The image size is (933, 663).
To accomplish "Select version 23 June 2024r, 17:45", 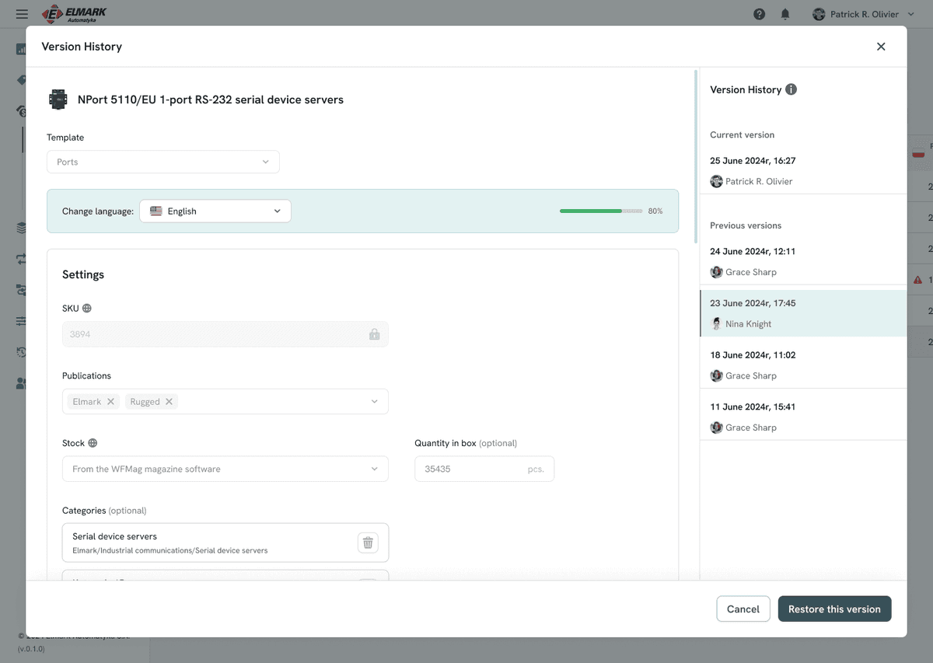I will click(x=803, y=313).
